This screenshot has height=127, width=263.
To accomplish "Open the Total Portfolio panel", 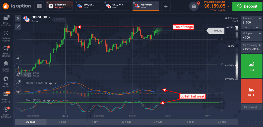I will (6, 21).
